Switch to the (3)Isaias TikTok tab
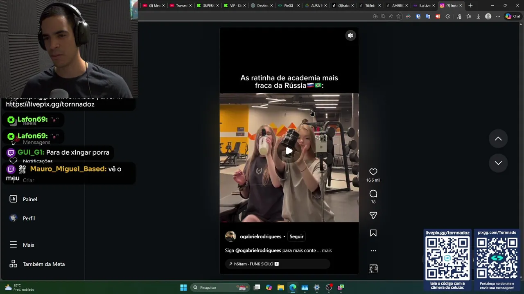Image resolution: width=524 pixels, height=294 pixels. coord(343,5)
